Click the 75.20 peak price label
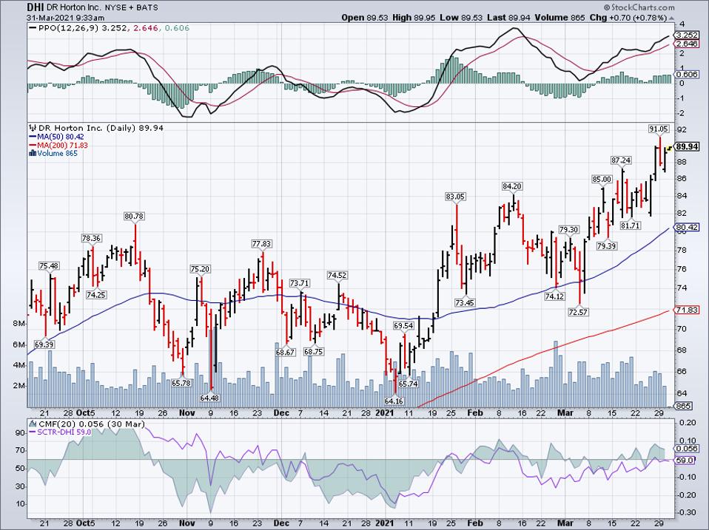This screenshot has width=709, height=530. (x=200, y=269)
